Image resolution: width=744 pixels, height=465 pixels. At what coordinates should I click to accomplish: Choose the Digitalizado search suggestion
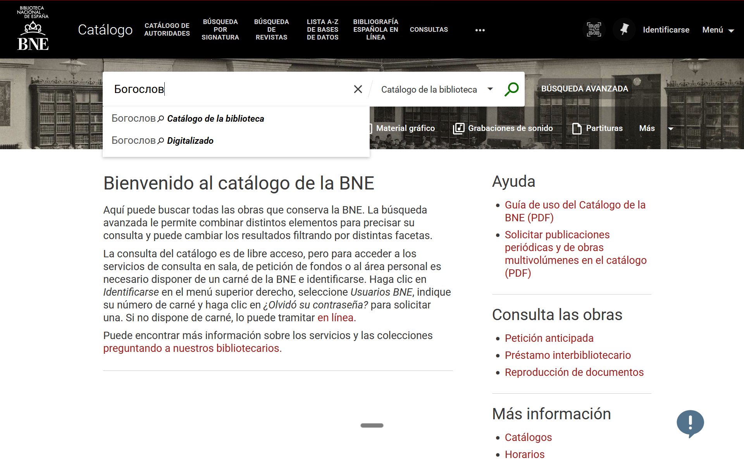(190, 141)
